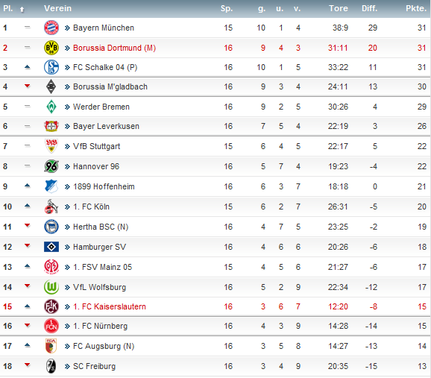Click the Verein column header
Viewport: 431px width, 378px height.
[57, 8]
